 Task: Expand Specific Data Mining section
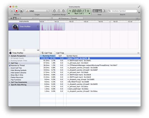[9, 85]
